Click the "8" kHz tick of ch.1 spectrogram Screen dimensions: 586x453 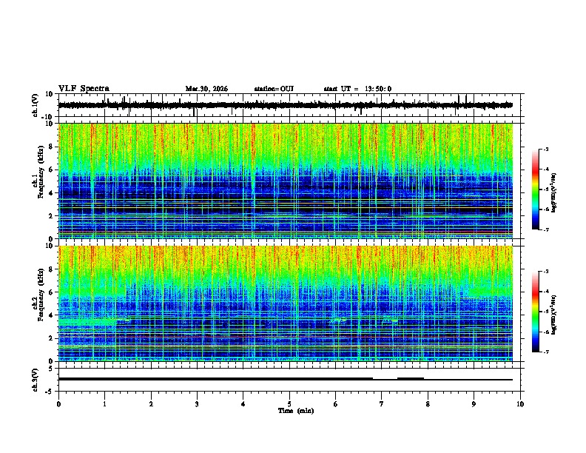tap(51, 147)
